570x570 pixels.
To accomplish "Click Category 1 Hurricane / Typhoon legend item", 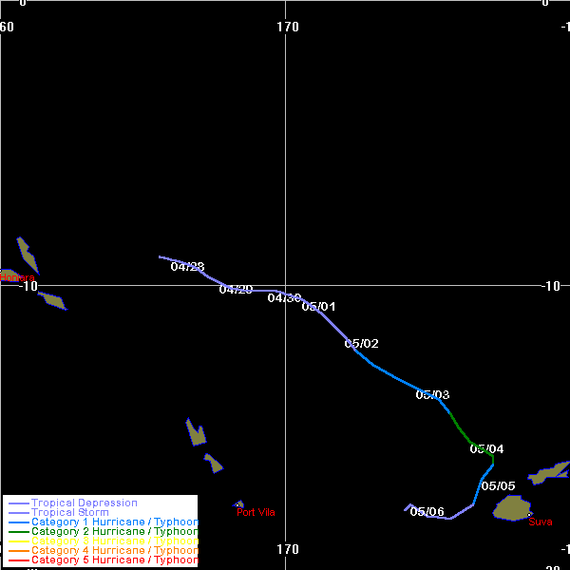I will [114, 522].
